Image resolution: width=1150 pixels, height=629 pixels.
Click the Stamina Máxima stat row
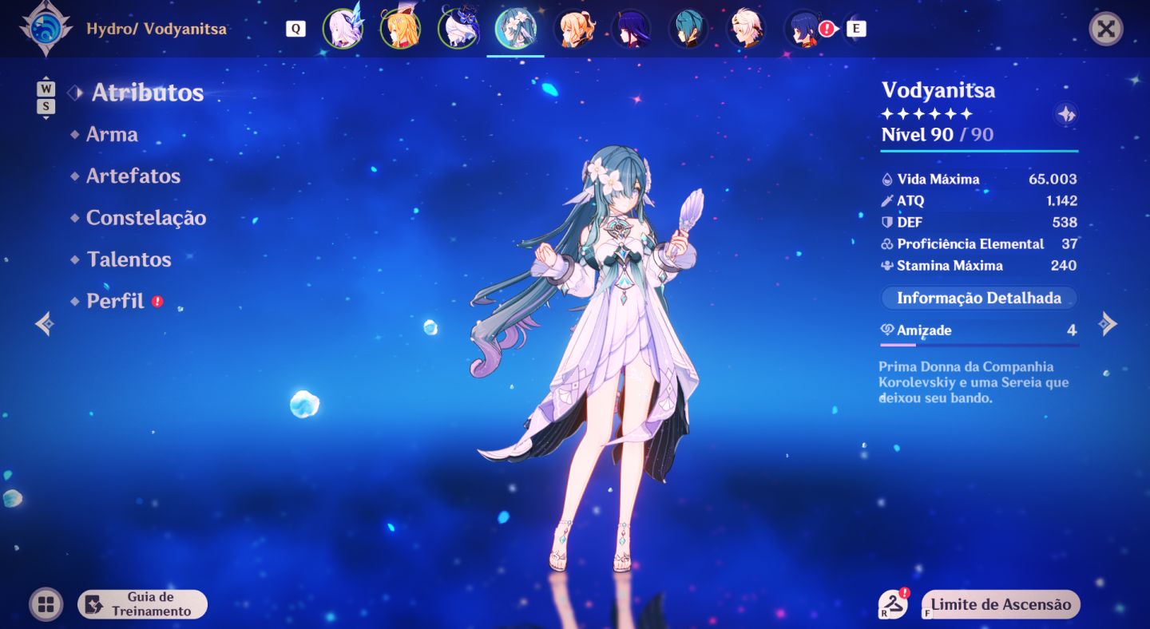pos(979,265)
